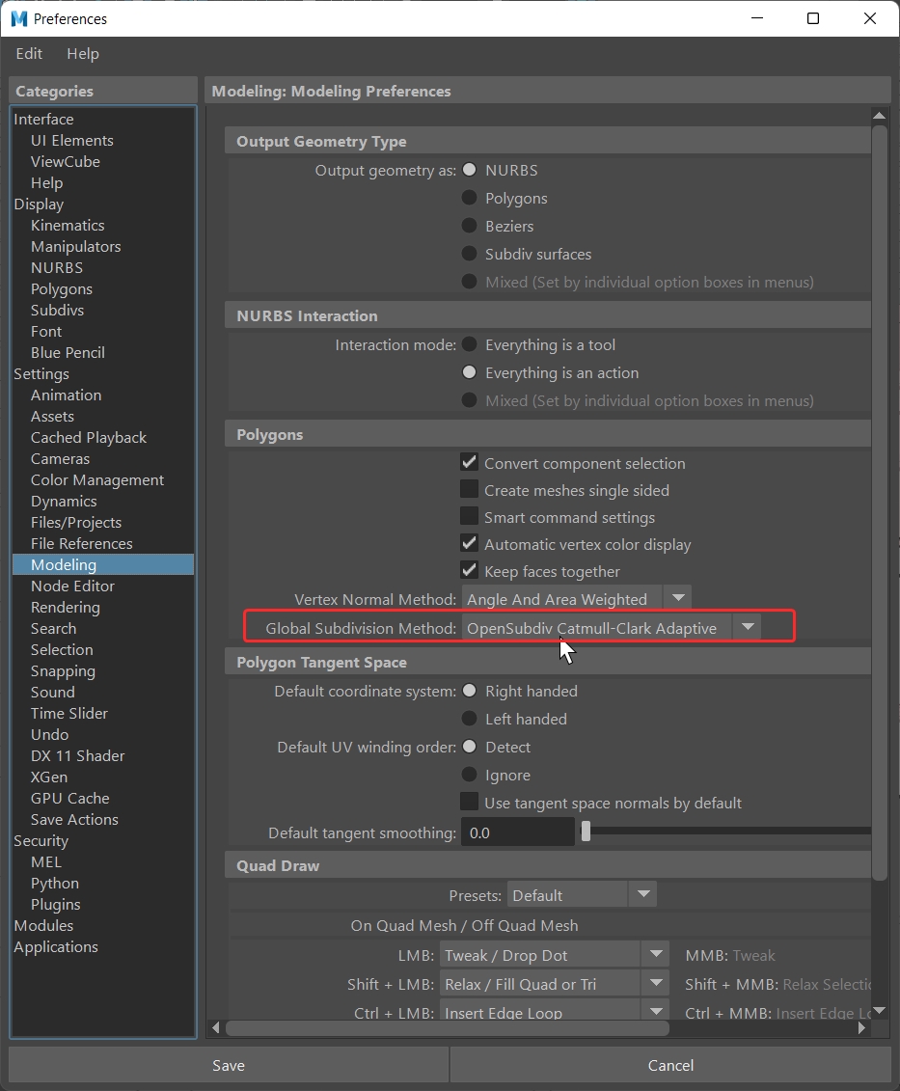Viewport: 900px width, 1091px height.
Task: Choose Everything is an action interaction mode
Action: coord(470,372)
